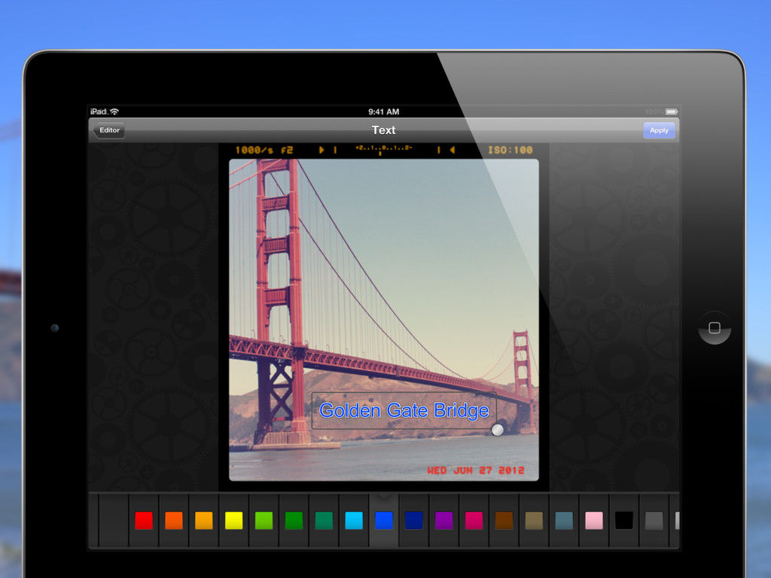
Task: Choose the amber color swatch
Action: 204,521
